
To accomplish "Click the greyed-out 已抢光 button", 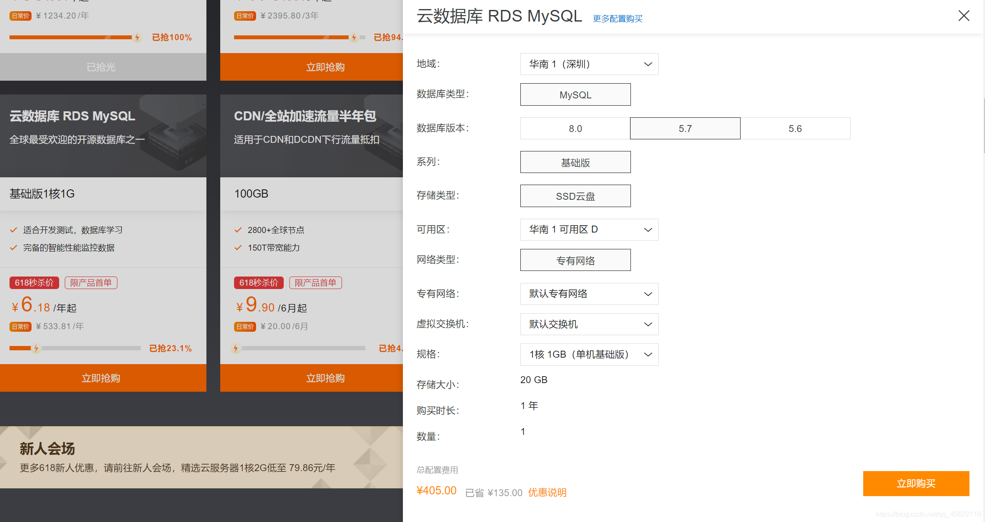I will [x=103, y=67].
